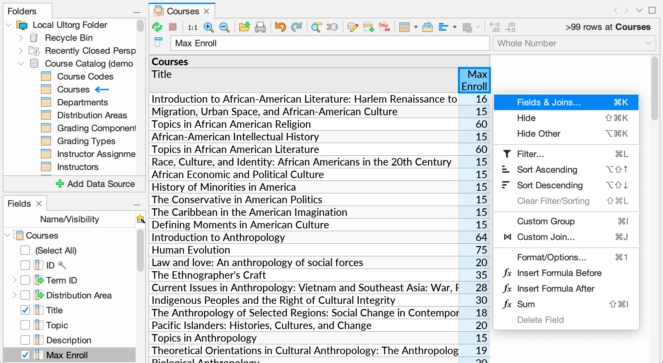Zoom in on the table view
Viewport: 663px width, 363px height.
209,27
